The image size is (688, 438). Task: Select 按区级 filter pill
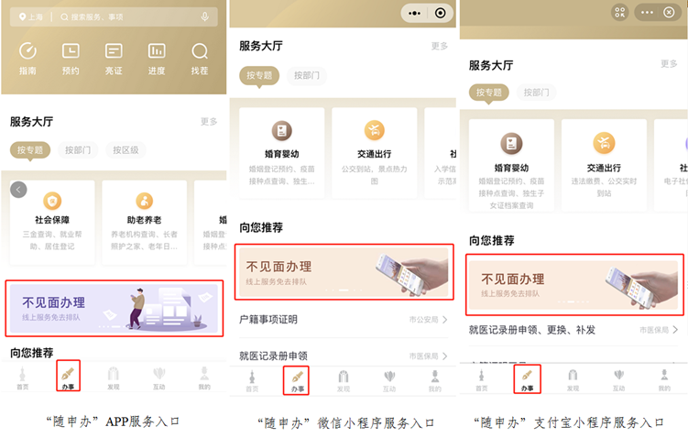(126, 150)
